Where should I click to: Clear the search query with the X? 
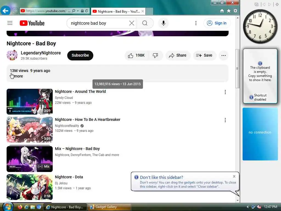(x=132, y=23)
